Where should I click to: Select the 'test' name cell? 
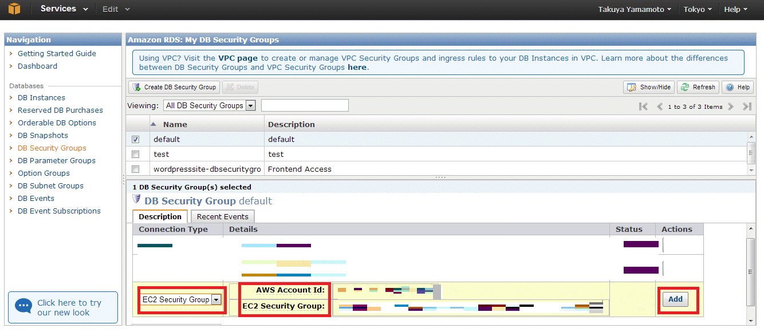coord(206,155)
